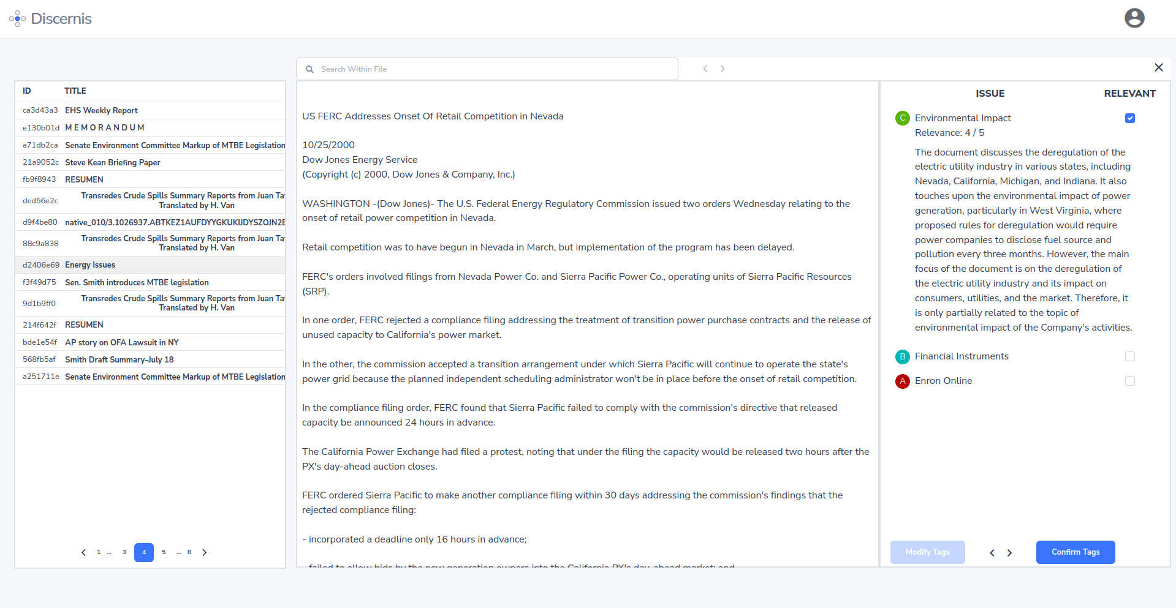Select the Energy Issues document row
The image size is (1176, 608).
[x=150, y=265]
